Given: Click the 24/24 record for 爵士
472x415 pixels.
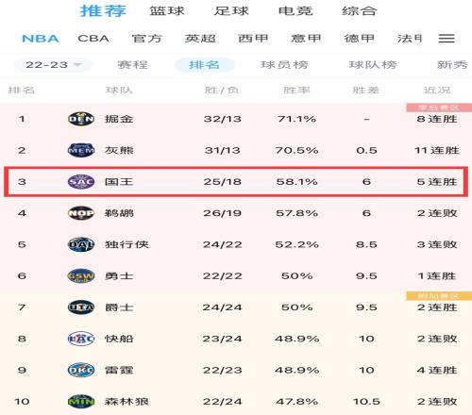Looking at the screenshot, I should coord(222,307).
